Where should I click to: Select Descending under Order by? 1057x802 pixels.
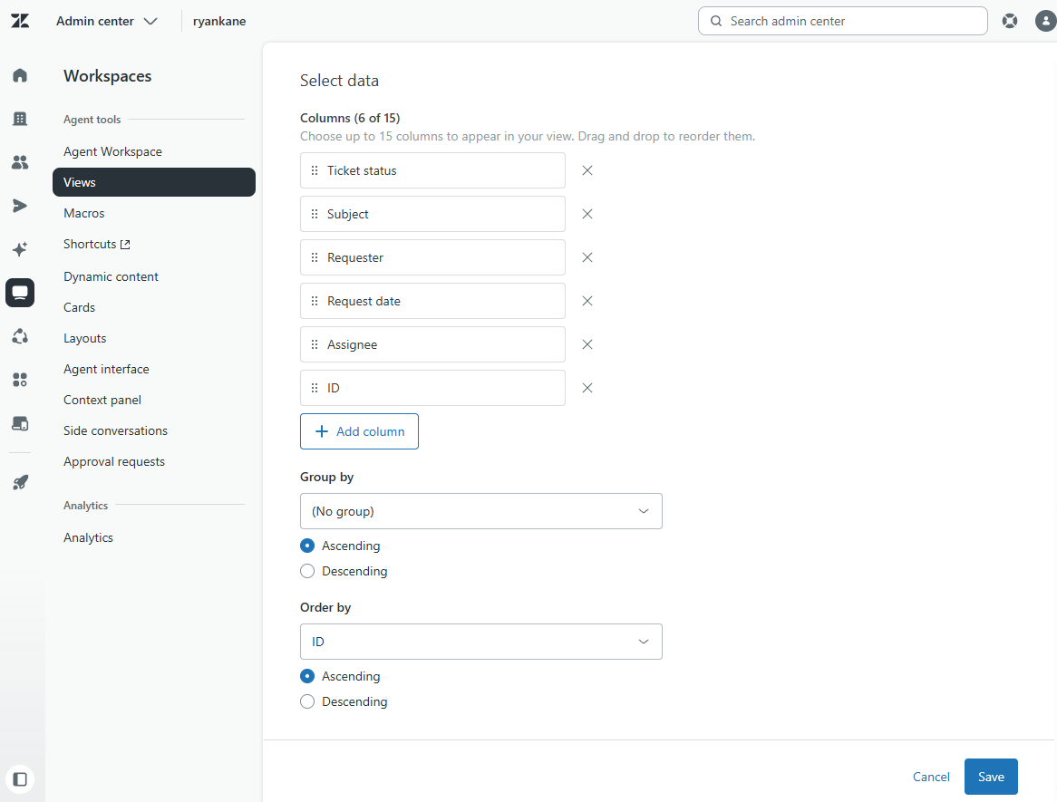coord(307,701)
